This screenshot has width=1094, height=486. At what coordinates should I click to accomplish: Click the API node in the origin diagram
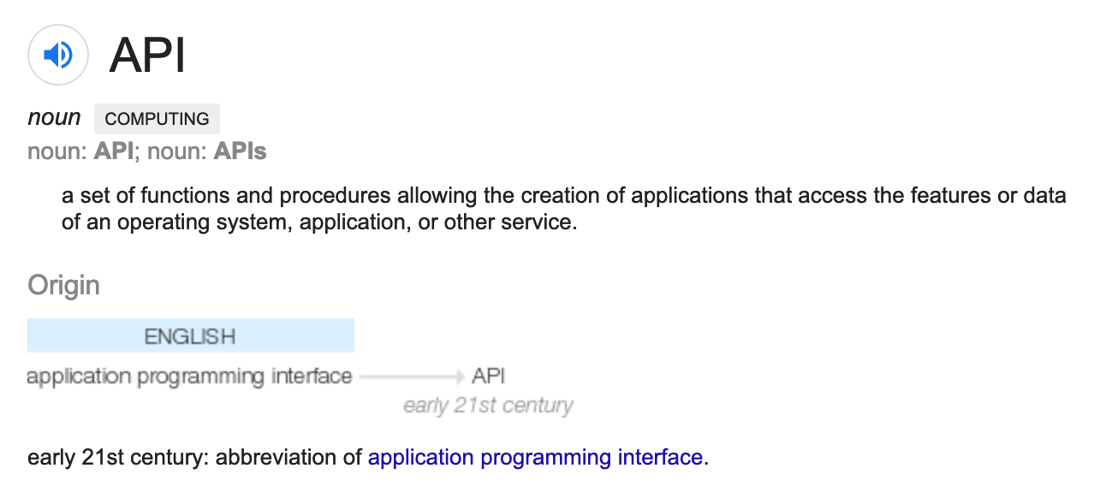tap(489, 376)
